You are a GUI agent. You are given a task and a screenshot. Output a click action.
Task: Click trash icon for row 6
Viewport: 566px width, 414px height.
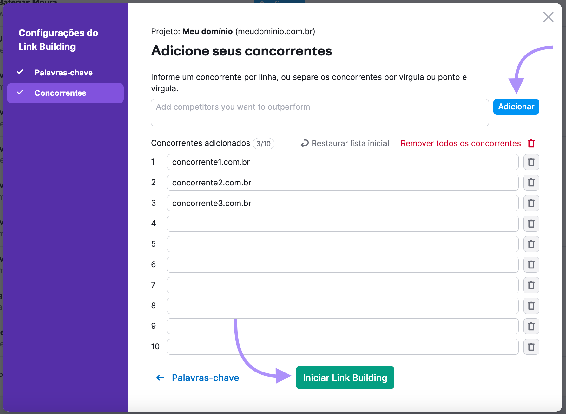coord(531,265)
